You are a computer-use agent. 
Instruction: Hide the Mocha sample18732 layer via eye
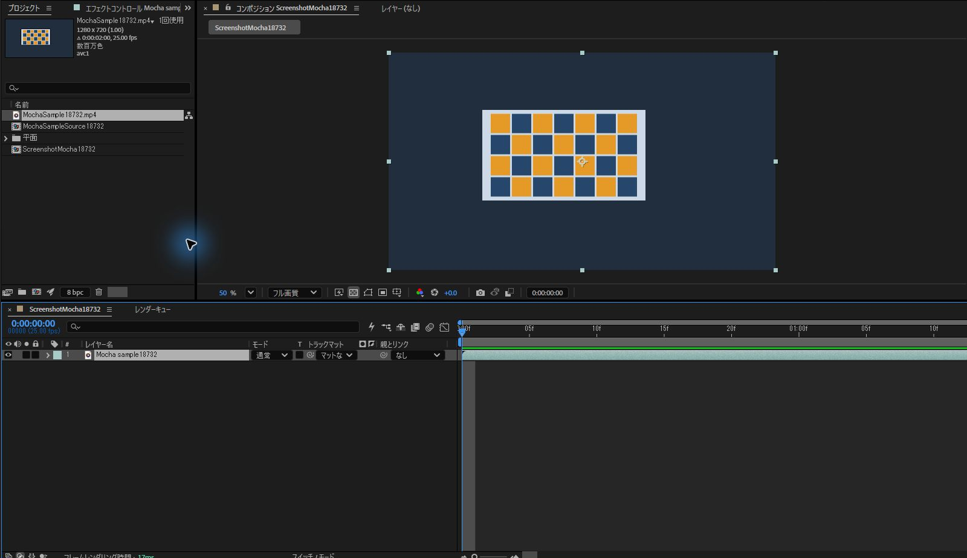(8, 355)
